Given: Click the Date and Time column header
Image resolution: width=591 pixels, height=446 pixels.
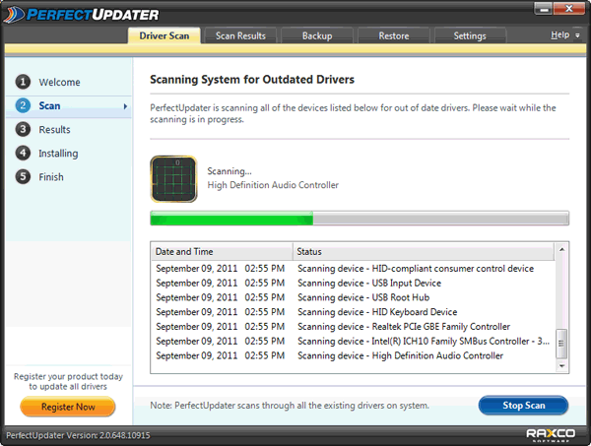Looking at the screenshot, I should pos(223,252).
